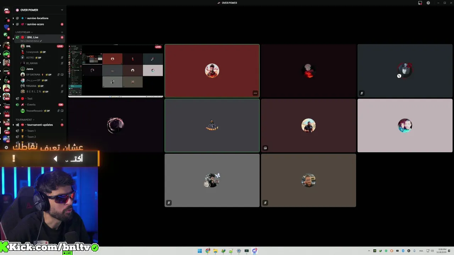Select user B1_RAYAN in voice list
The width and height of the screenshot is (454, 255).
pos(32,63)
